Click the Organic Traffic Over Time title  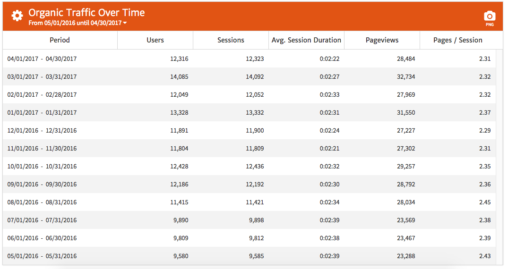(86, 13)
